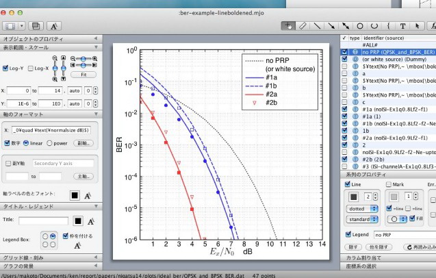Expand the グラフの背景 section
436x278 pixels.
[x=95, y=266]
